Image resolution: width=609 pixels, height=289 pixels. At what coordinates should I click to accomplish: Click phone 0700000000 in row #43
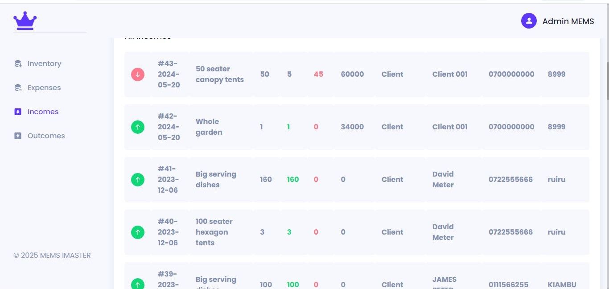click(511, 74)
